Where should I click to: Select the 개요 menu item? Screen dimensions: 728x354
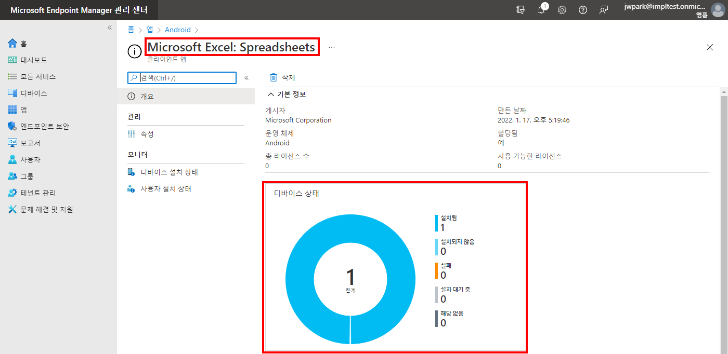click(186, 96)
